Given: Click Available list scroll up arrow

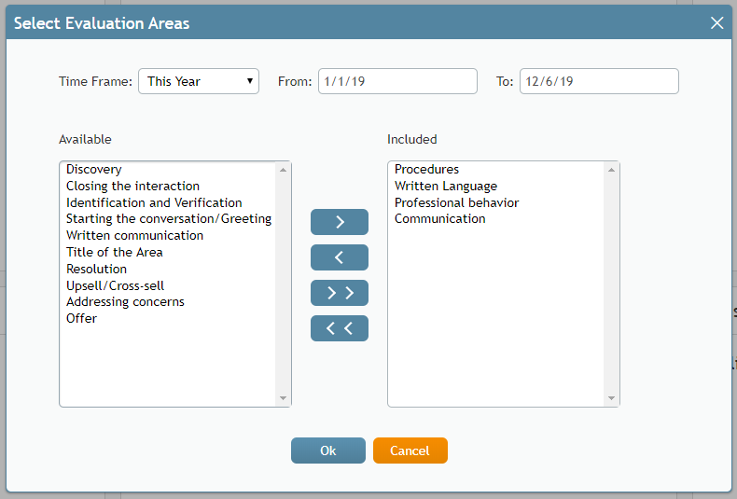Looking at the screenshot, I should [x=283, y=170].
